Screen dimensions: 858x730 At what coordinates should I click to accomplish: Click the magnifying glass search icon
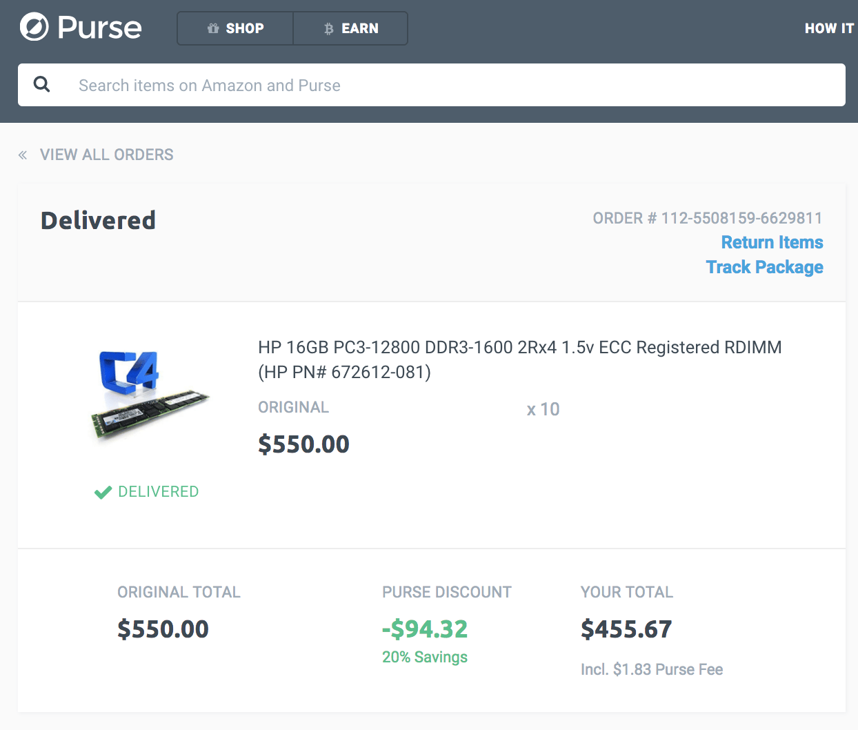point(41,83)
